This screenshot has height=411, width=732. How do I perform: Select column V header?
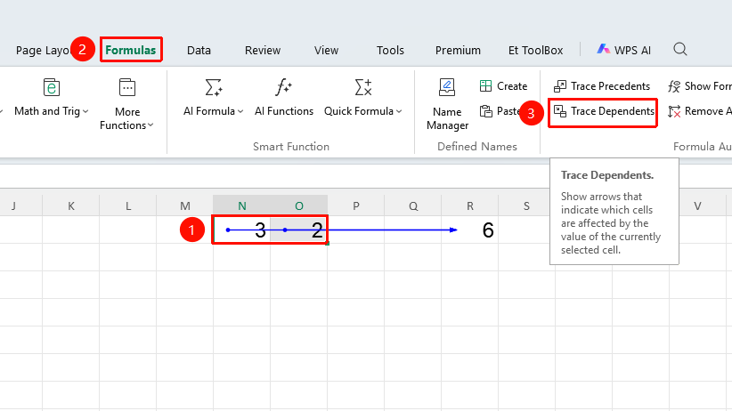[x=697, y=206]
